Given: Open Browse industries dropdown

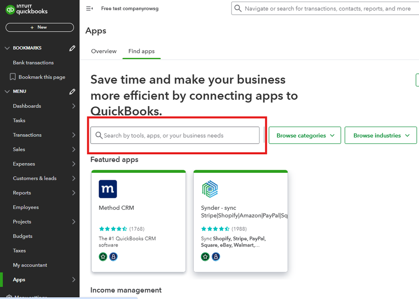Looking at the screenshot, I should pos(381,135).
